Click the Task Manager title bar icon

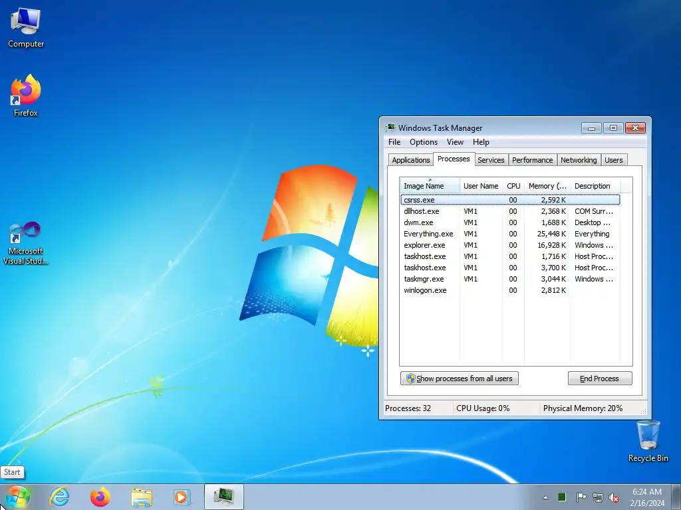coord(390,127)
